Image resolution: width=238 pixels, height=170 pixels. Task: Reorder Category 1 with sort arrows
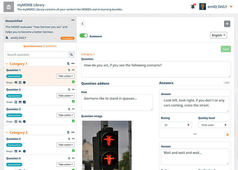tap(68, 64)
